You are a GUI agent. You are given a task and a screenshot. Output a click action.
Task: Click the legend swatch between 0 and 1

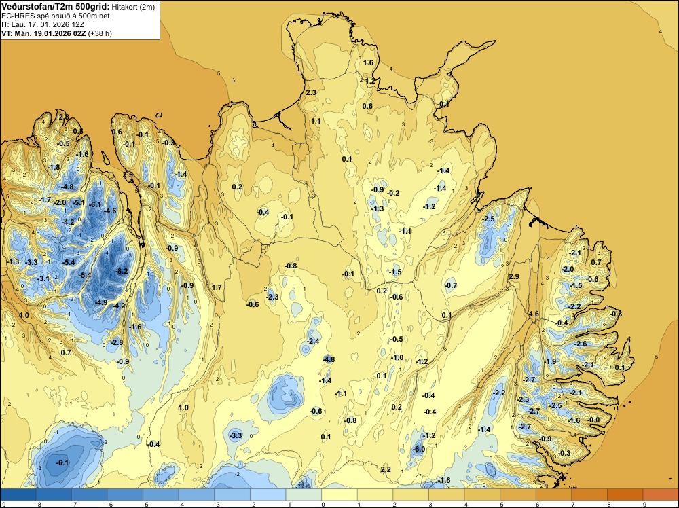coord(339,494)
